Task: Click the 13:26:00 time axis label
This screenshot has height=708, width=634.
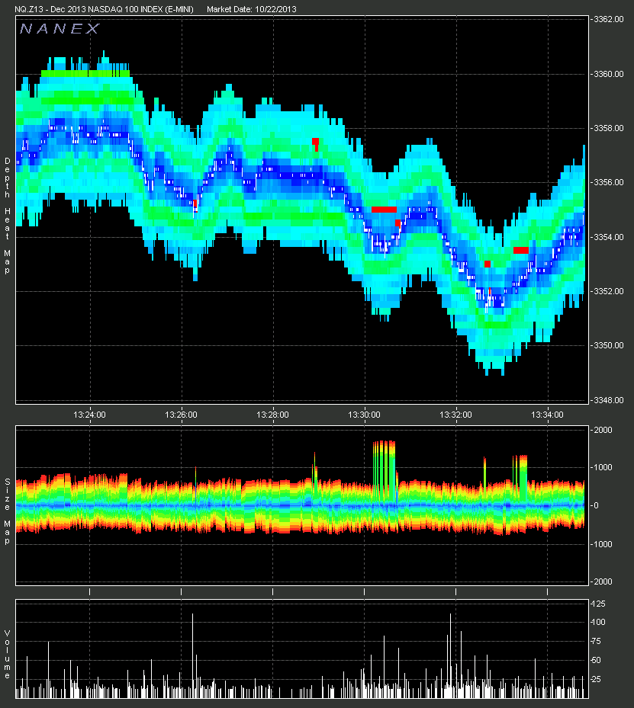Action: point(181,415)
